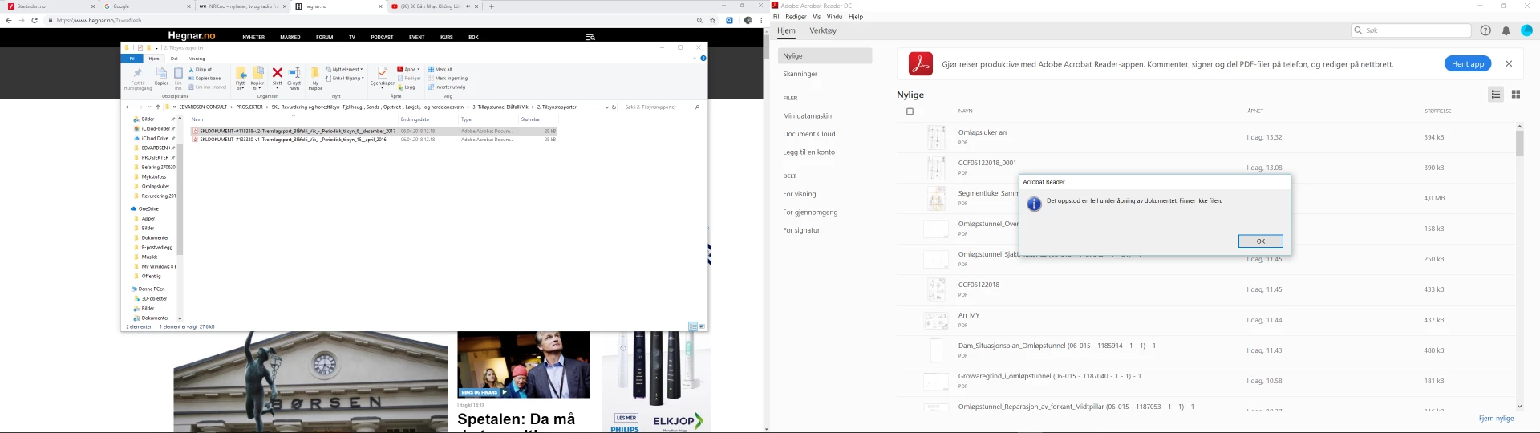
Task: Refresh the Explorer folder view
Action: click(614, 107)
